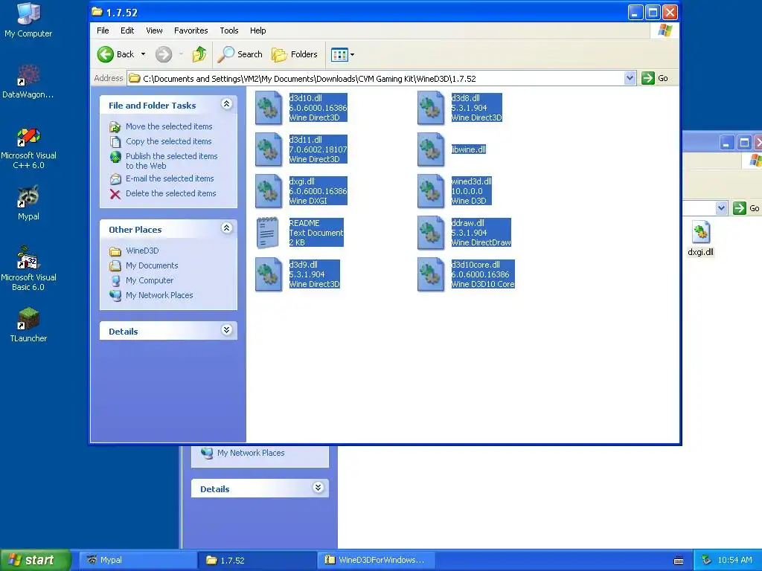The image size is (762, 571).
Task: Select the d3d11.dll file icon
Action: [269, 149]
